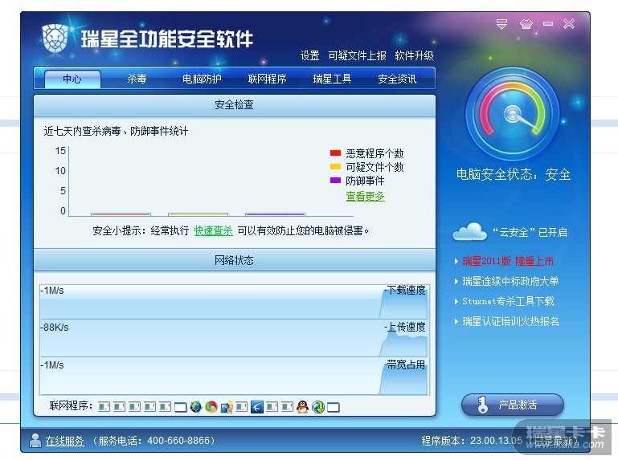The width and height of the screenshot is (618, 460).
Task: Click the 服务电话 400-660-8866 text
Action: coord(154,440)
